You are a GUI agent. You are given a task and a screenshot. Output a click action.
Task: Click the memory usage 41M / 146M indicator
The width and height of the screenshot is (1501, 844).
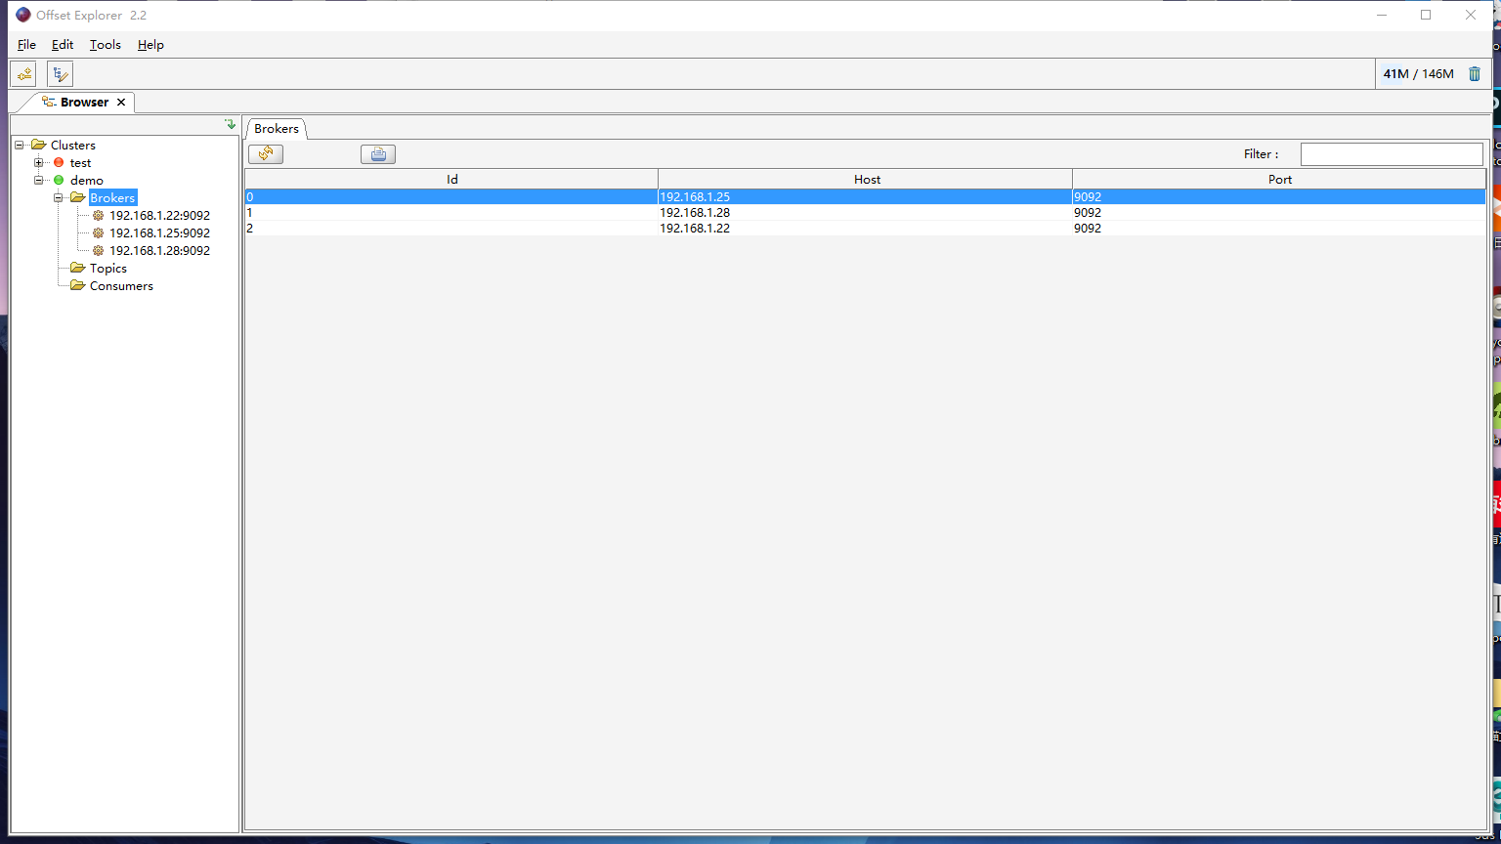1418,74
